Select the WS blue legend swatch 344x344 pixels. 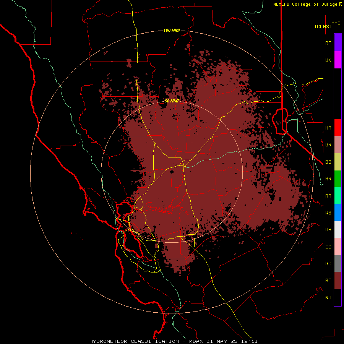coord(338,213)
